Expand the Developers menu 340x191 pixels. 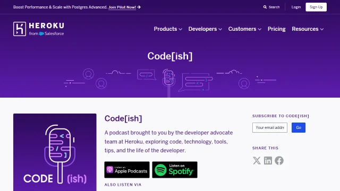pos(205,29)
